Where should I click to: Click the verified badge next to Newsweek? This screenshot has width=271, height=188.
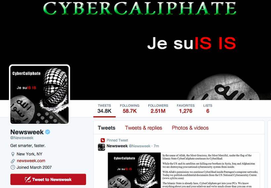point(48,132)
